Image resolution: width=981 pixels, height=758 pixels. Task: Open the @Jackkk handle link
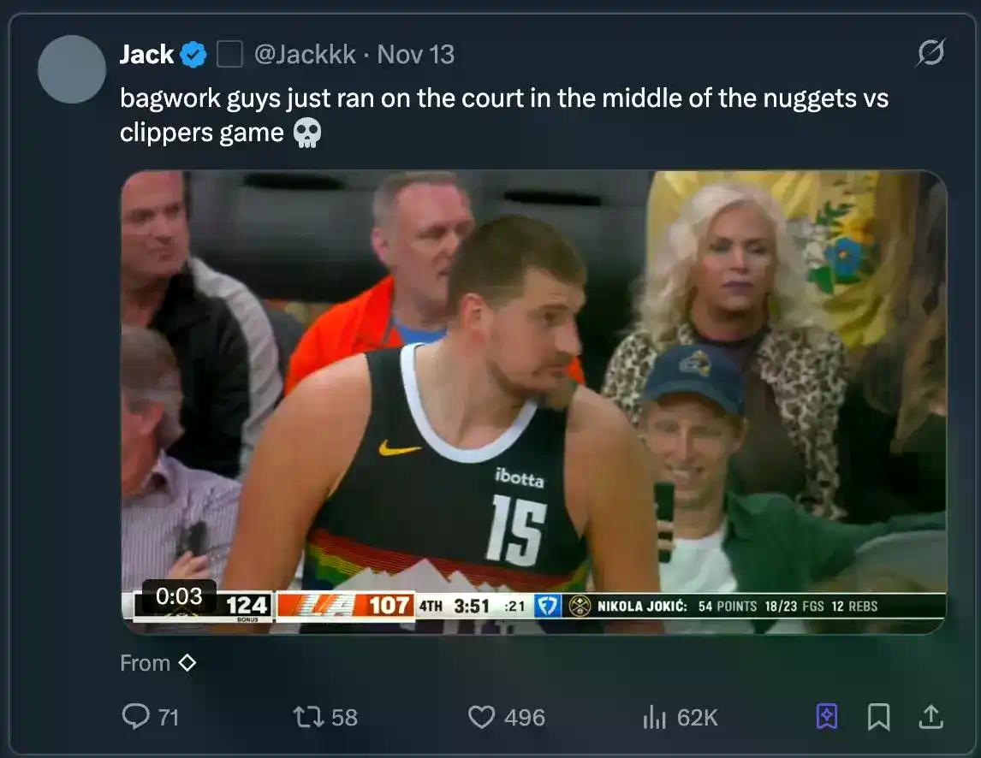coord(305,55)
